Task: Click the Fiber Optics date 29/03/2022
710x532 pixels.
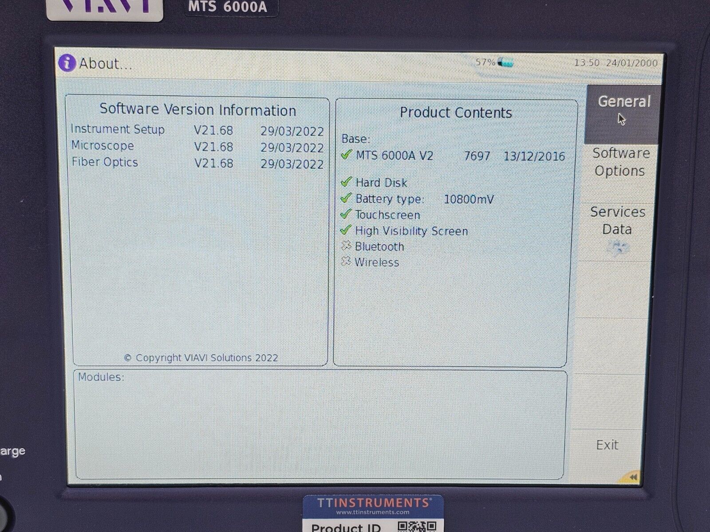Action: coord(292,164)
